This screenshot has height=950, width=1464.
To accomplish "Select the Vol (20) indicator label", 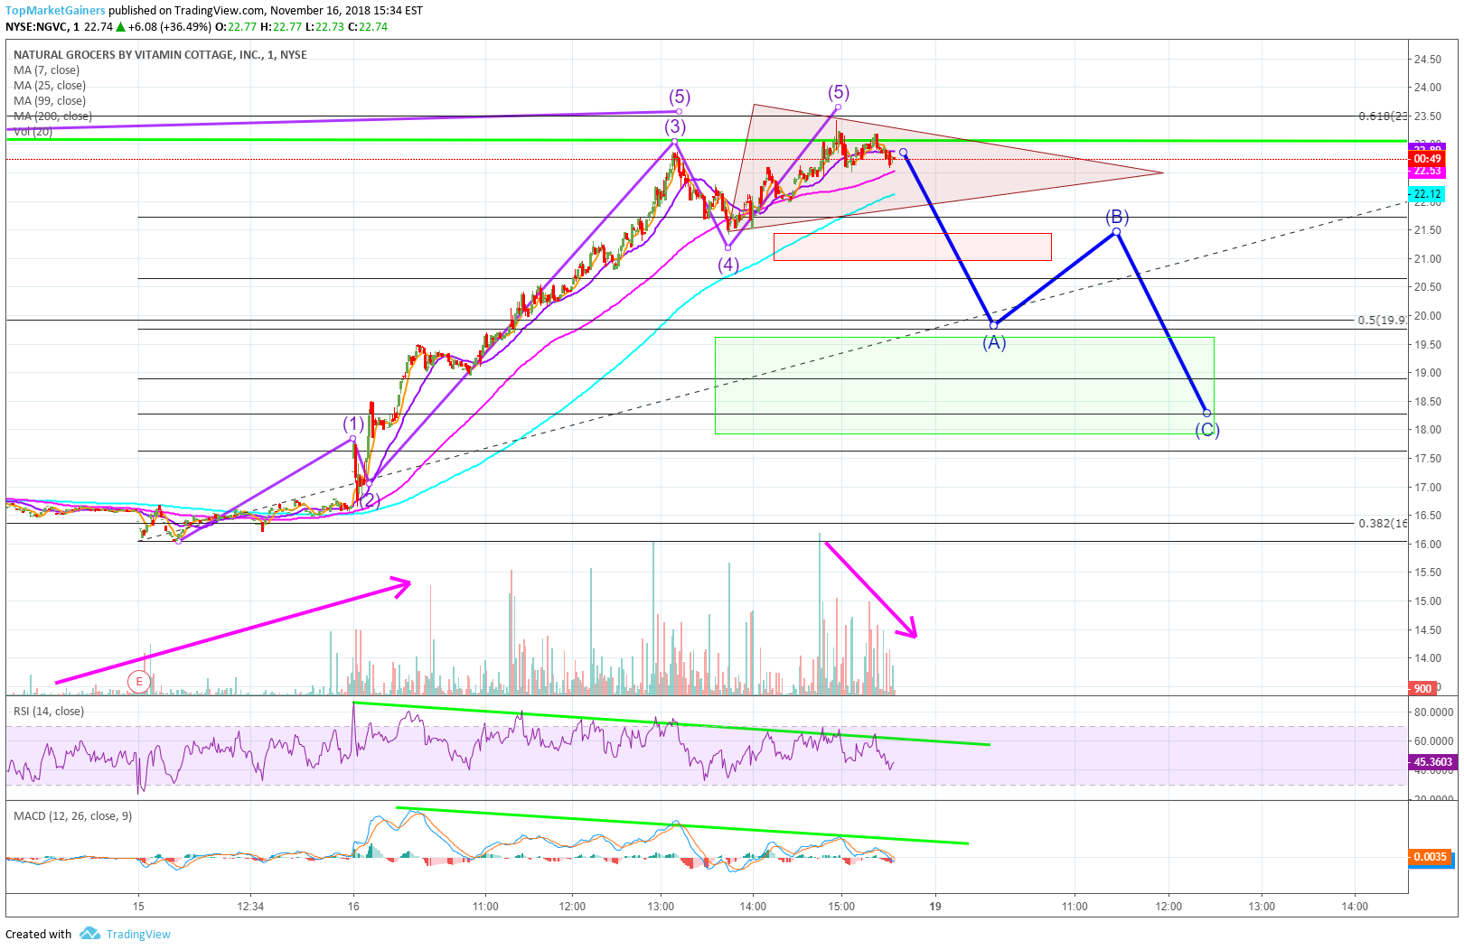I will point(33,132).
